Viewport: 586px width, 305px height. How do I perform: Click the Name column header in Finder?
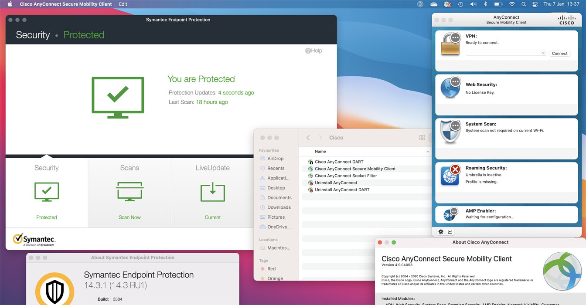(320, 152)
